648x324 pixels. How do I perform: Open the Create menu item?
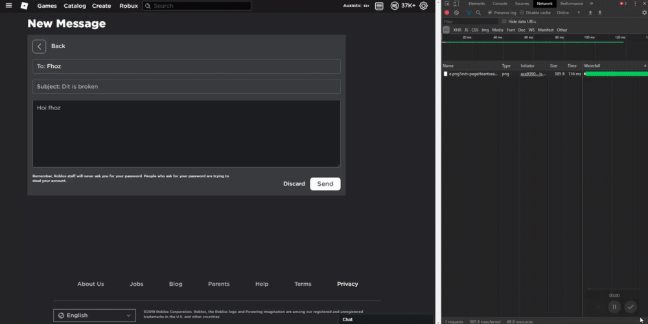[x=101, y=6]
